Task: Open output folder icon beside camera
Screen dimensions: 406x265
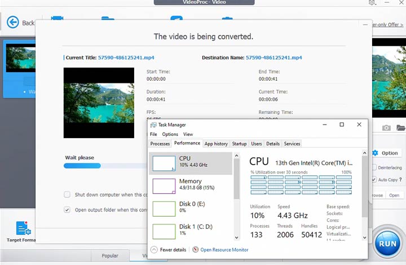Action: click(x=400, y=127)
